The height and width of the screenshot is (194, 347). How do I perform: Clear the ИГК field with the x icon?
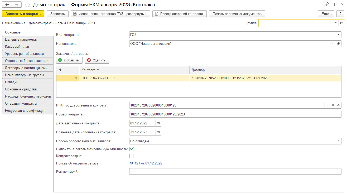pos(333,105)
